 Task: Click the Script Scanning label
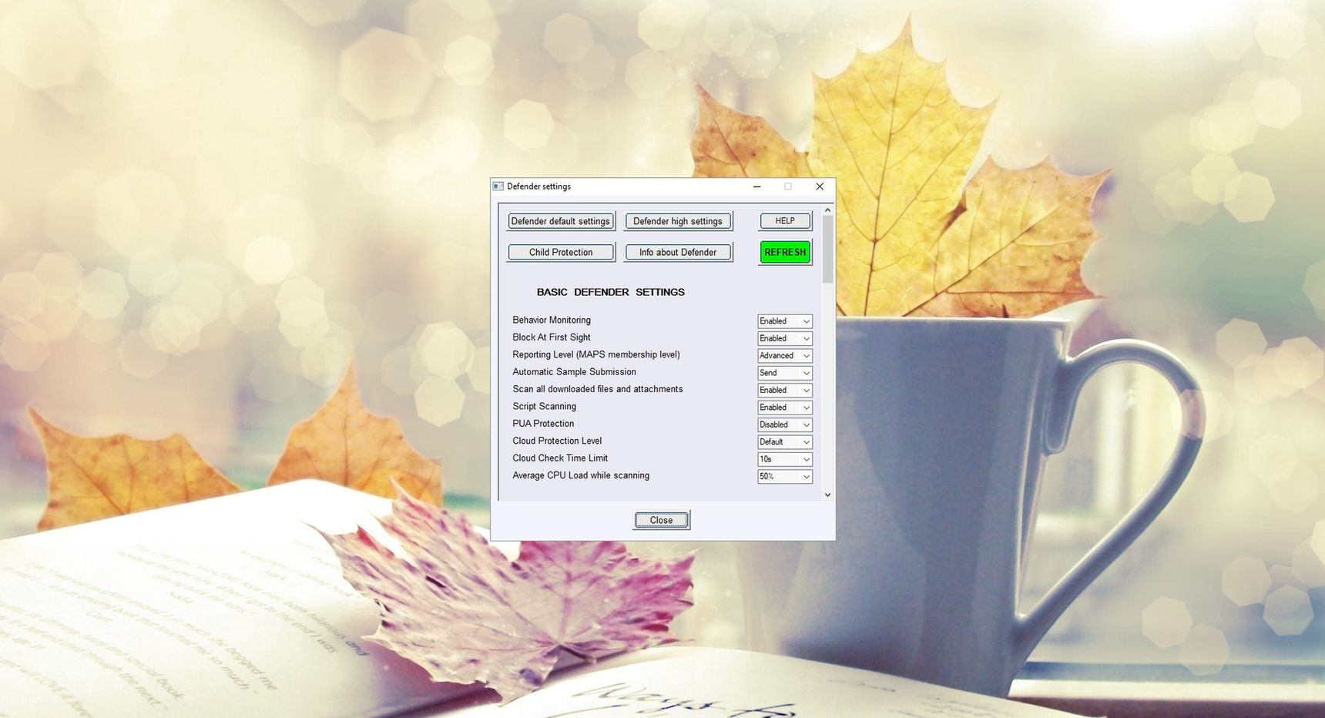(544, 406)
